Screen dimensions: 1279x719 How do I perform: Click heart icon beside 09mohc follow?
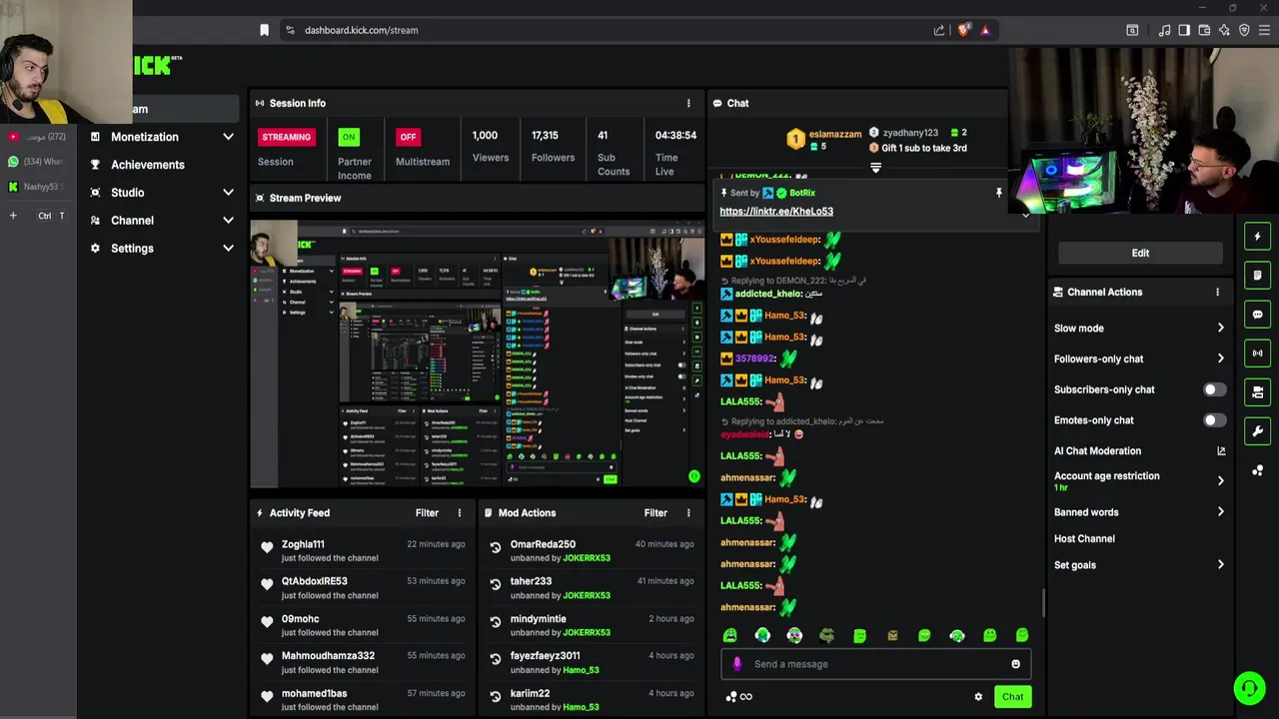pyautogui.click(x=267, y=621)
